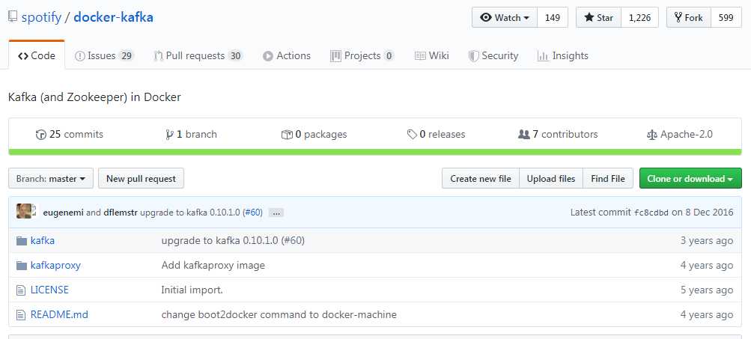Click the commits clock-history icon
751x339 pixels.
tap(41, 135)
